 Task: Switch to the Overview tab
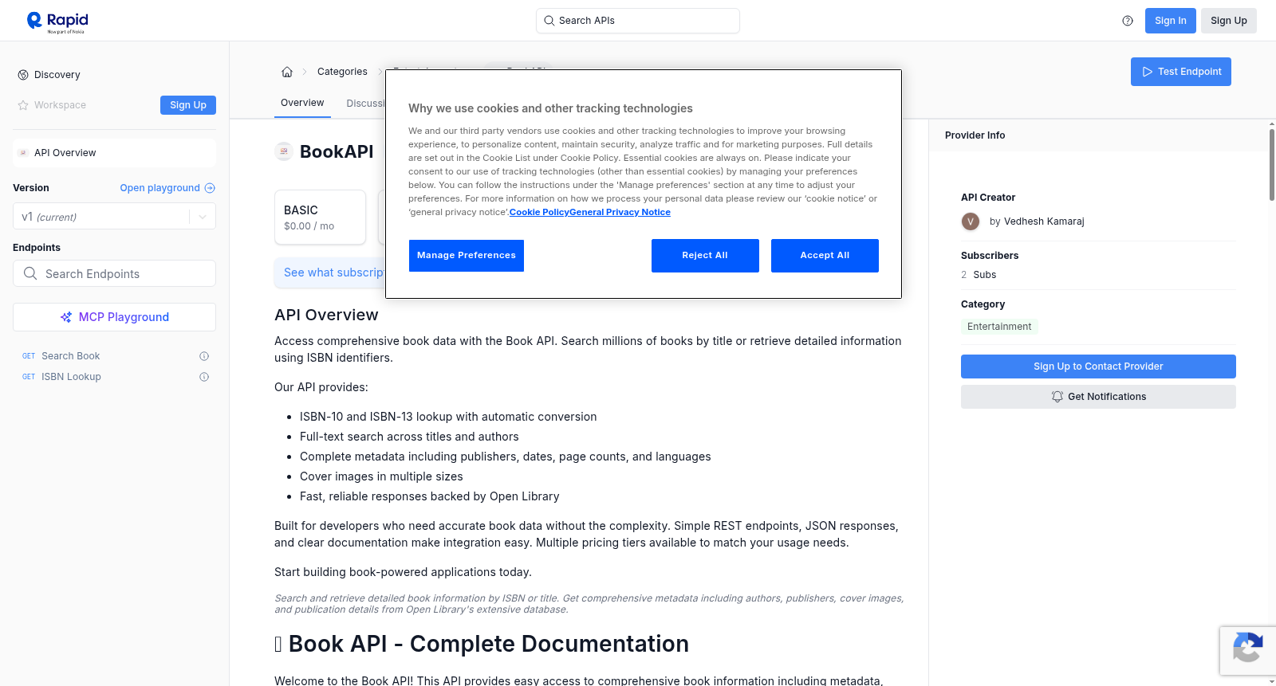coord(302,103)
